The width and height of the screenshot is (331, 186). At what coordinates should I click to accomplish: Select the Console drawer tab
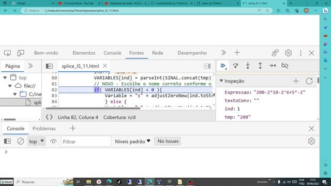[16, 129]
